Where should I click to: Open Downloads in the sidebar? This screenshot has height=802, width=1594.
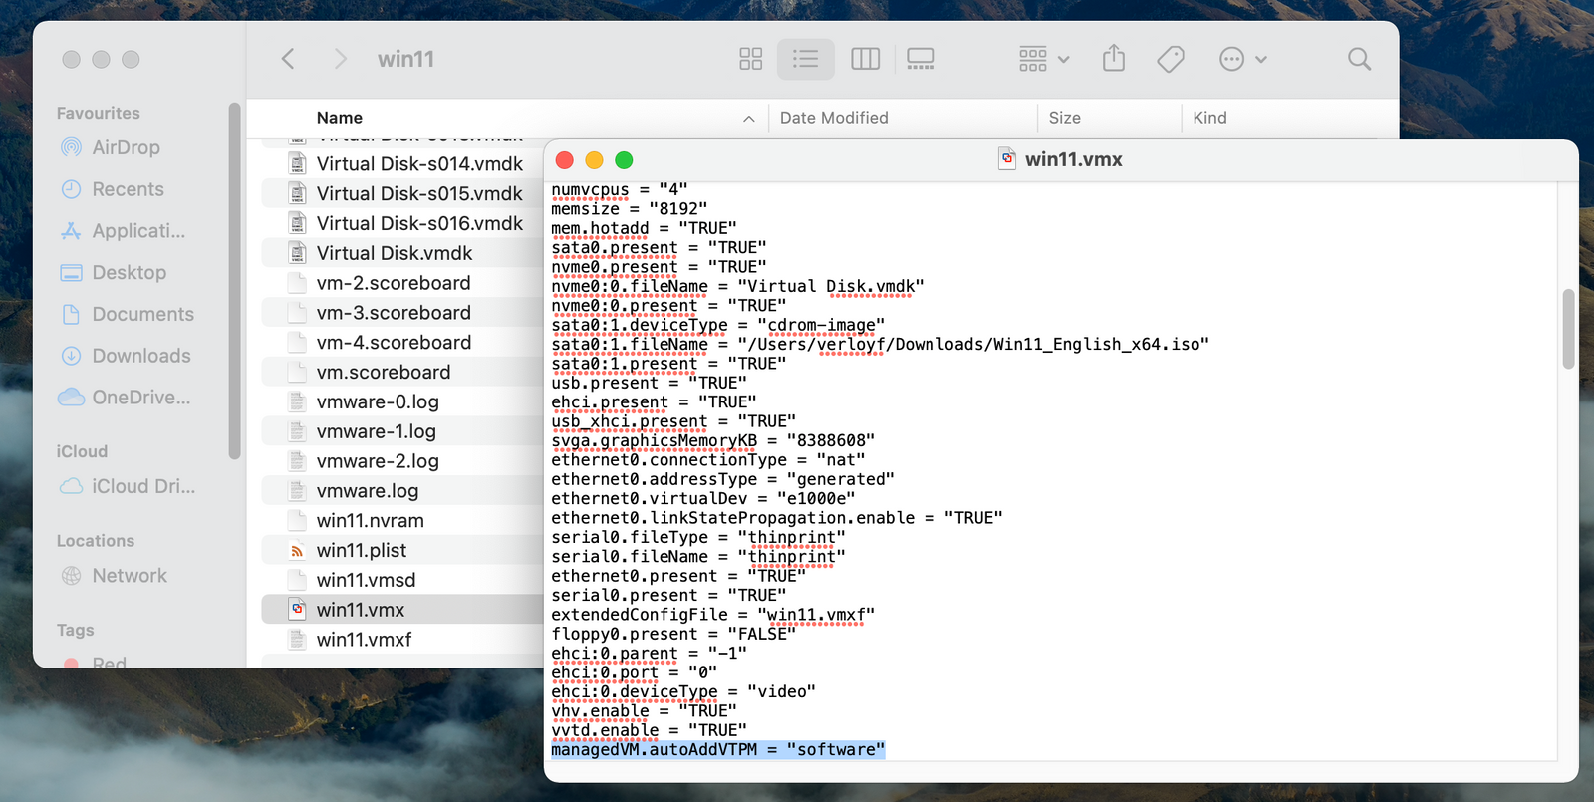(x=140, y=356)
